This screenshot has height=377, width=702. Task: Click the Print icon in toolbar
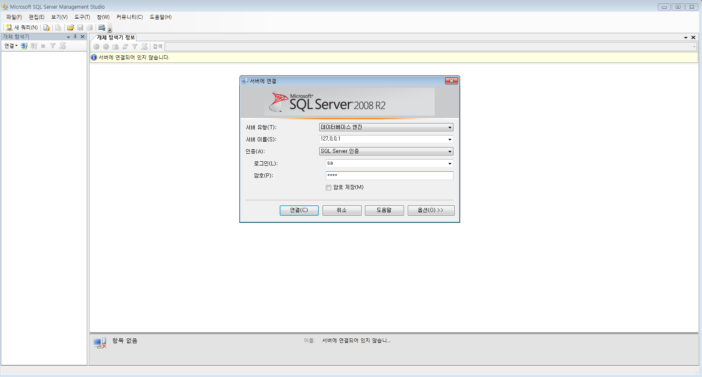point(90,27)
